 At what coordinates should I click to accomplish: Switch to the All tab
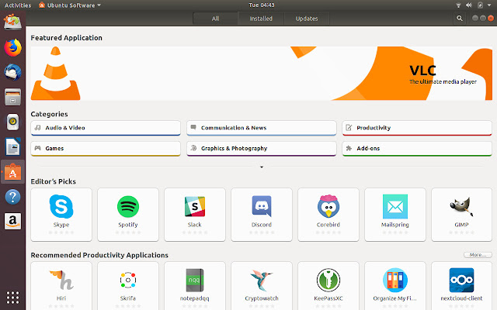(x=216, y=19)
